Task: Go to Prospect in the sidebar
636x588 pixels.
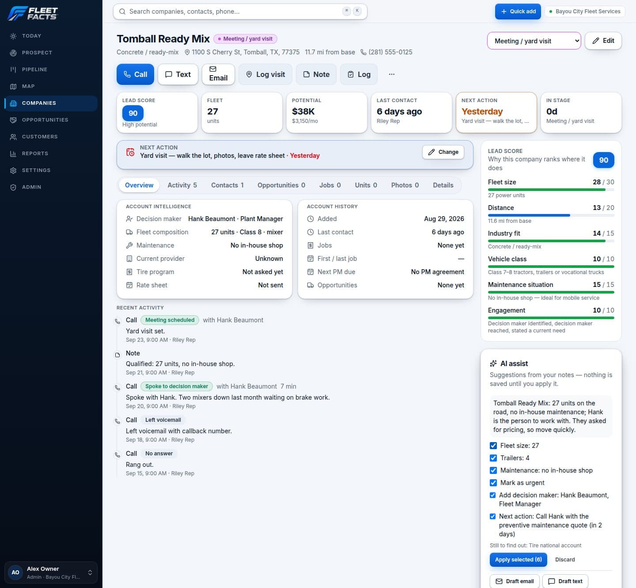Action: 51,53
